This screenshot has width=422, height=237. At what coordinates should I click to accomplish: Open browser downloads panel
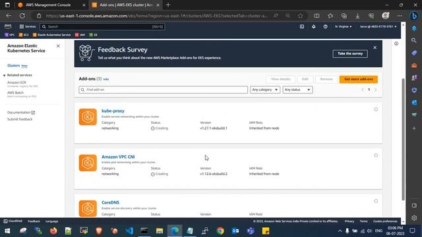pos(357,16)
